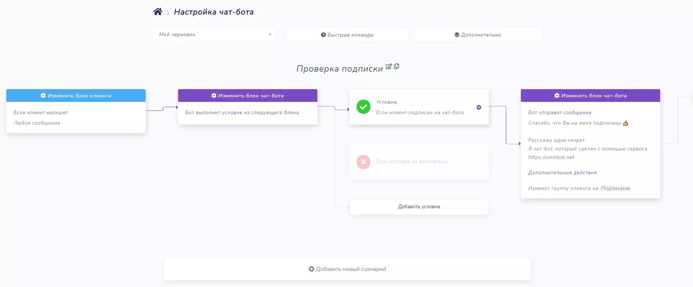The image size is (693, 287).
Task: Open the 'Мой черновик' dropdown
Action: pos(214,35)
